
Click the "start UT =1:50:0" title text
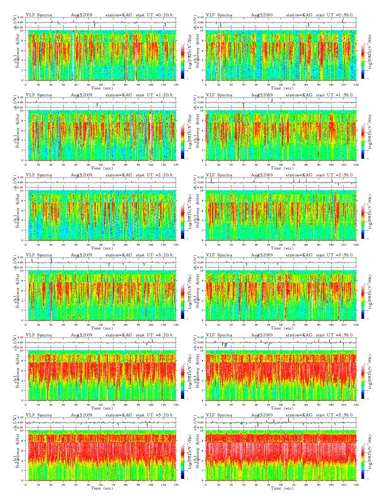pos(335,95)
